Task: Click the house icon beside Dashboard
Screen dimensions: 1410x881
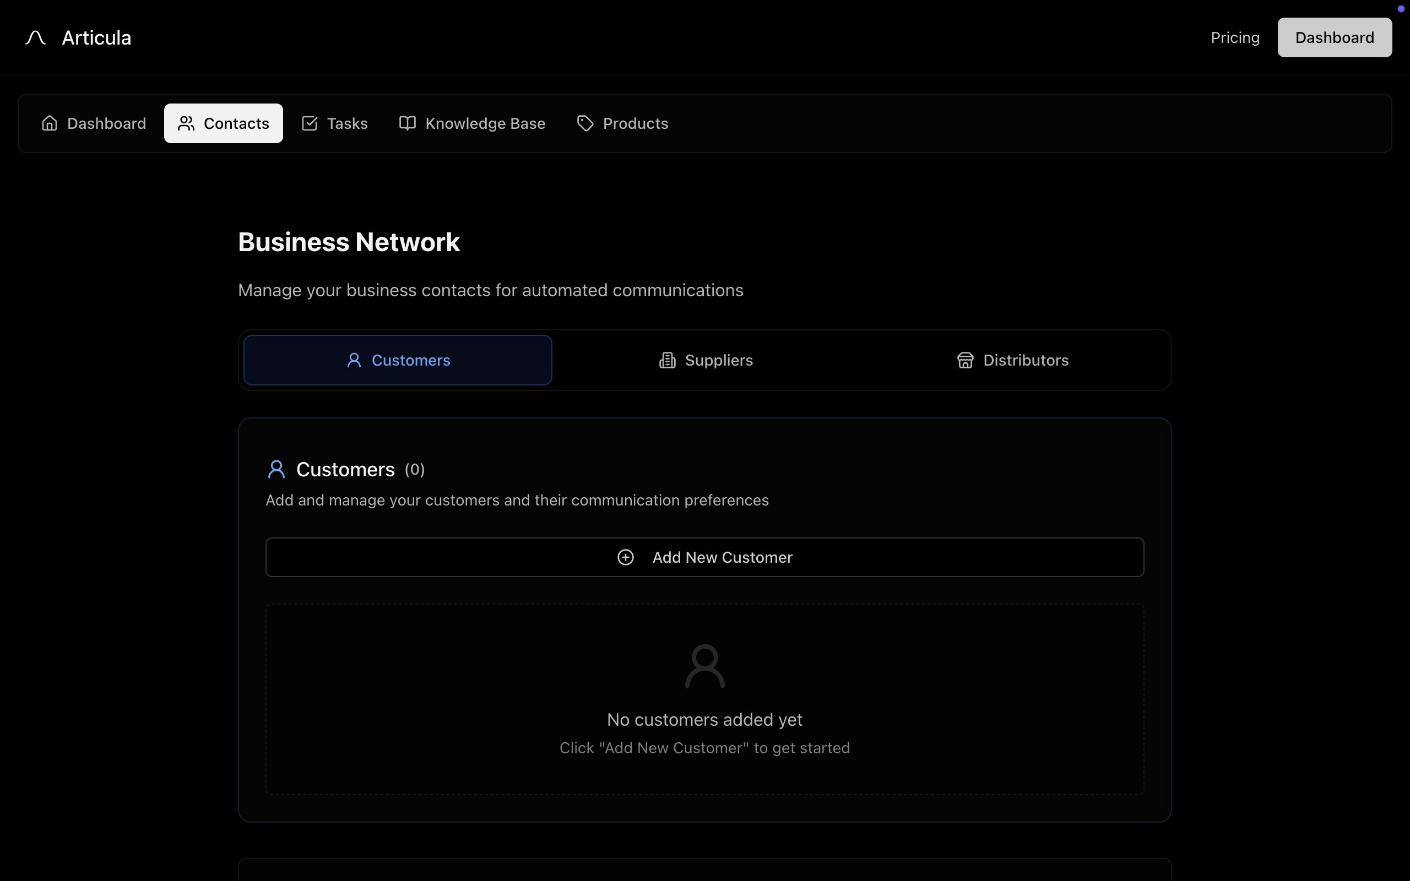Action: tap(50, 123)
